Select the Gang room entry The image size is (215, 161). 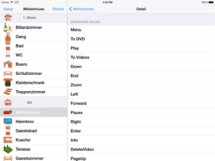tap(34, 37)
